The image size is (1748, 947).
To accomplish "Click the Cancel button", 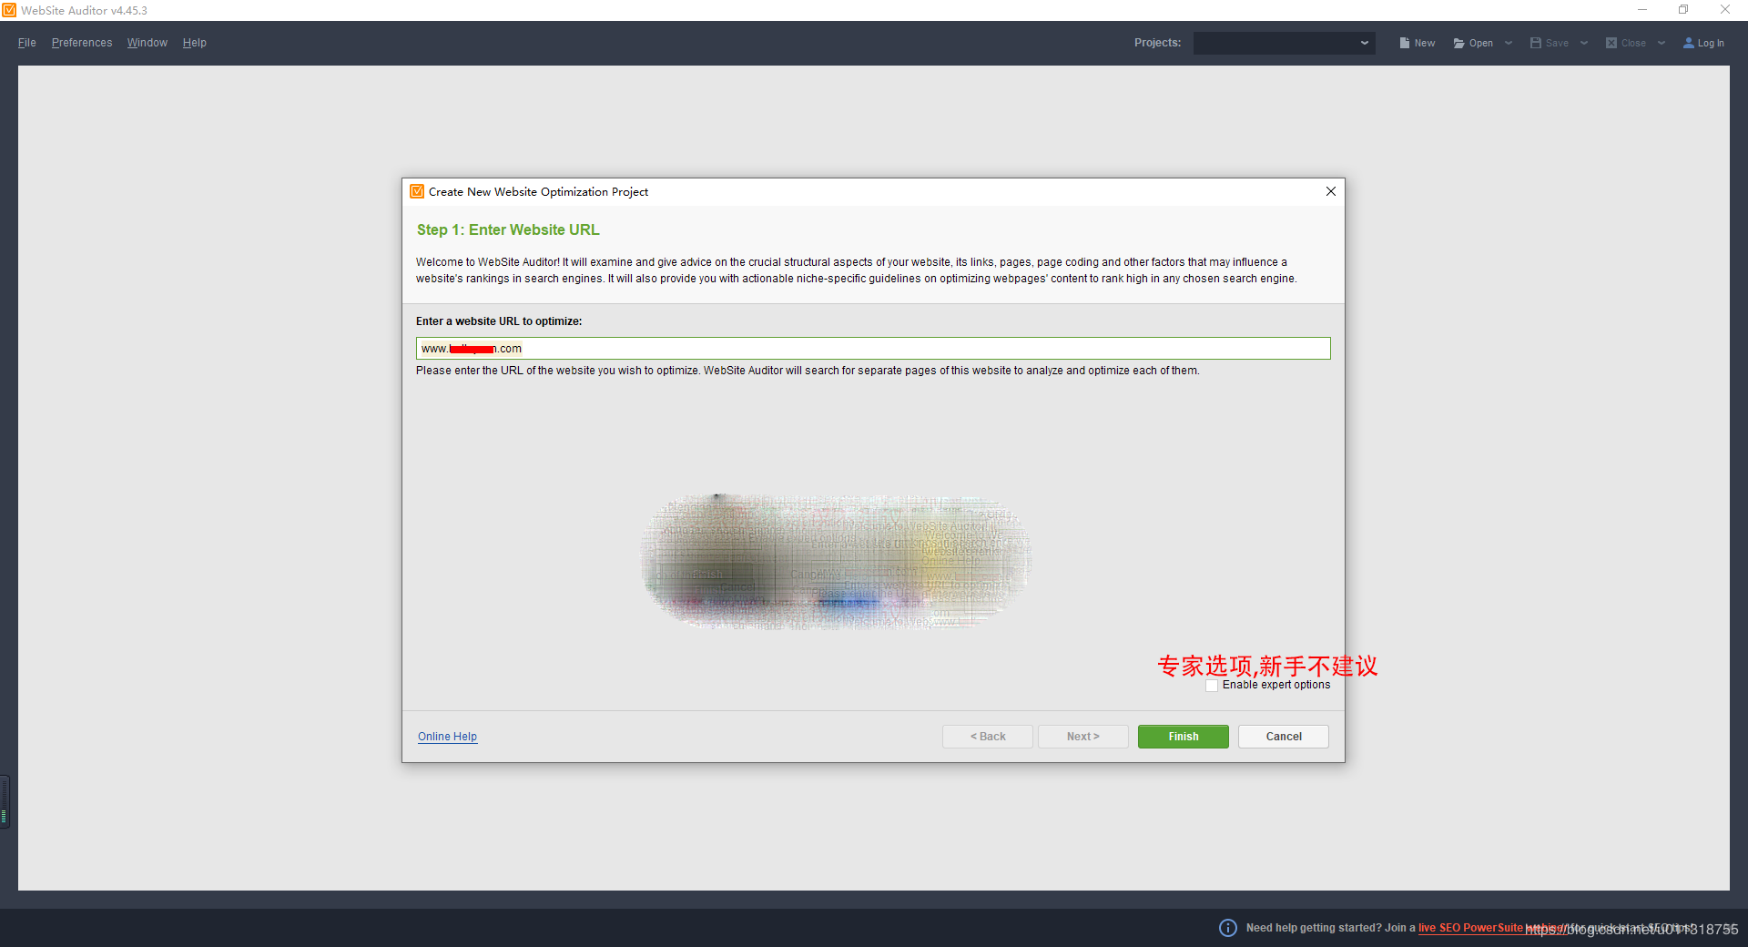I will coord(1284,737).
